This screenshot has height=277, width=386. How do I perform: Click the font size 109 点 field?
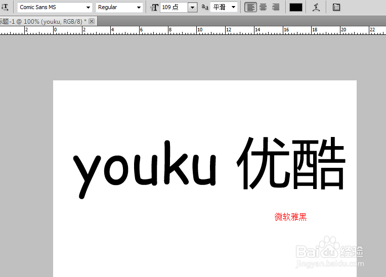pyautogui.click(x=174, y=8)
